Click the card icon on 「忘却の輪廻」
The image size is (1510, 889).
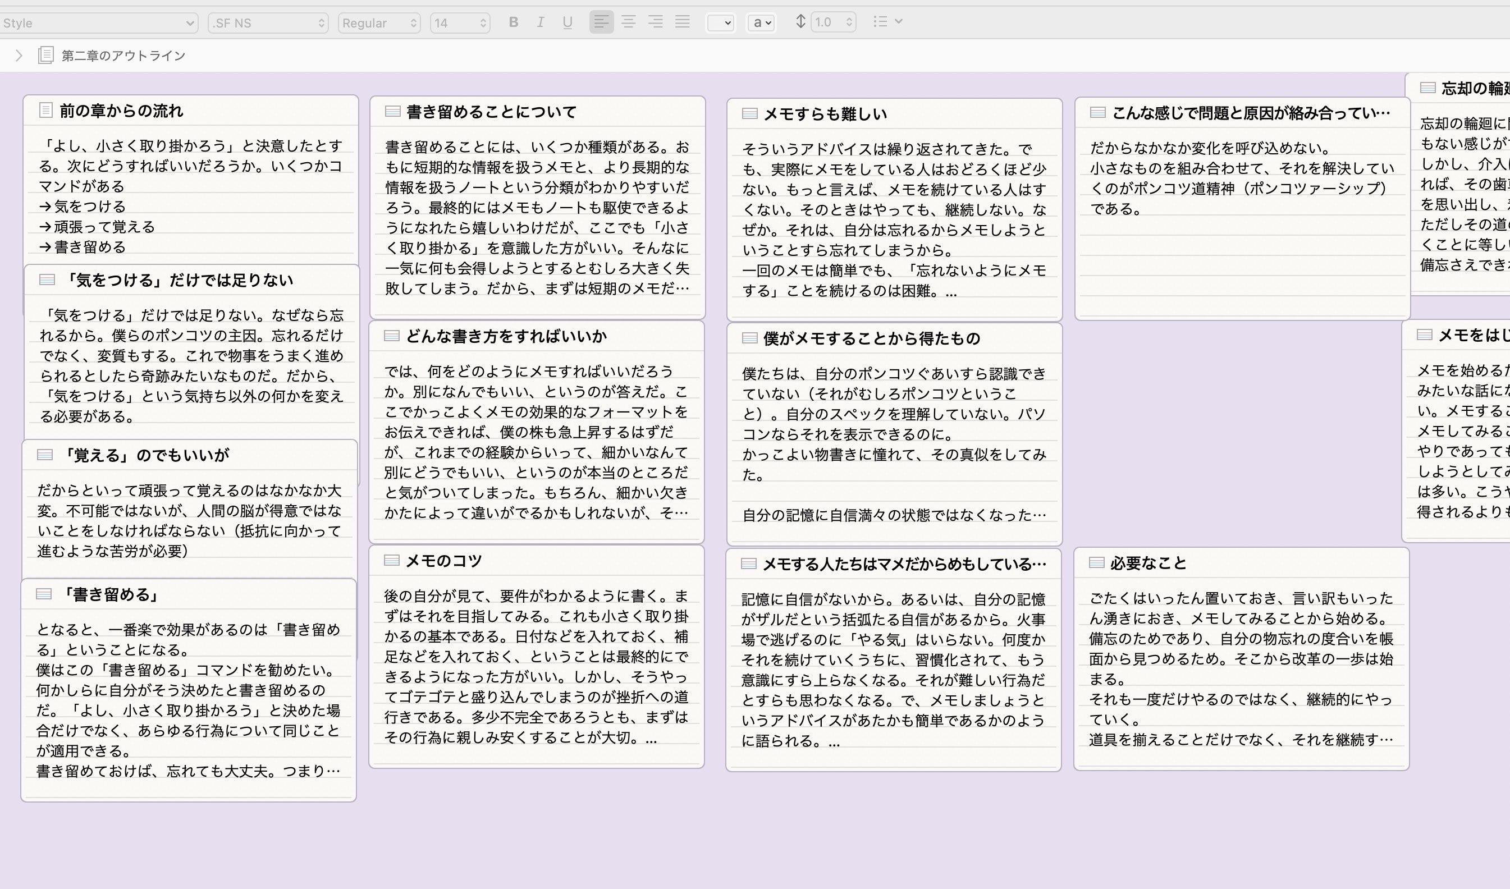tap(1429, 88)
